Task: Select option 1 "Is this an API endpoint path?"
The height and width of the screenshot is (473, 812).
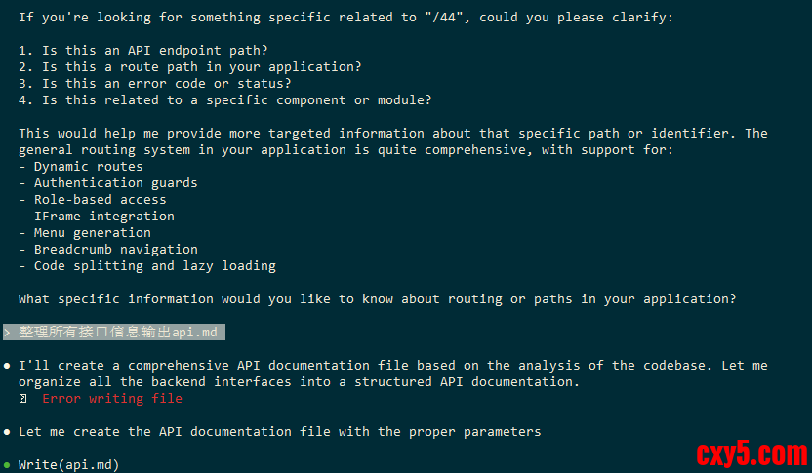Action: pos(142,50)
